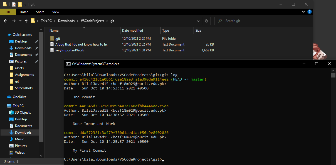This screenshot has width=336, height=165.
Task: Select 3D Objects in the sidebar
Action: click(23, 112)
